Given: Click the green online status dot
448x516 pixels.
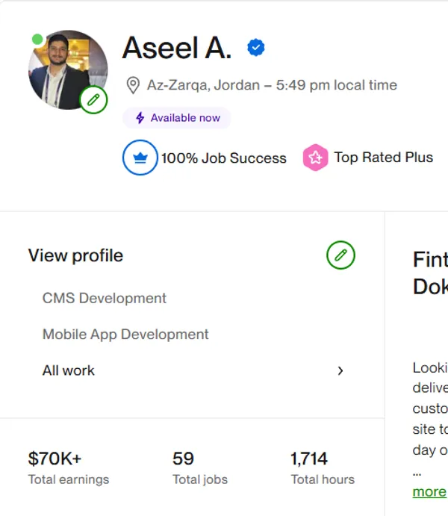Looking at the screenshot, I should pos(37,39).
